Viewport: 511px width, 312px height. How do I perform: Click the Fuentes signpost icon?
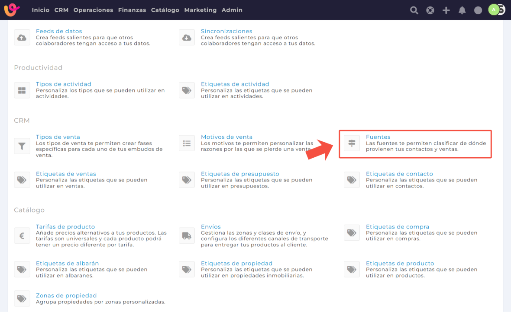pyautogui.click(x=352, y=143)
